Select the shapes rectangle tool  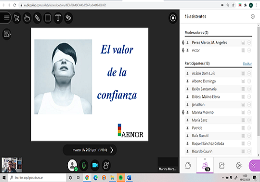pos(48,18)
